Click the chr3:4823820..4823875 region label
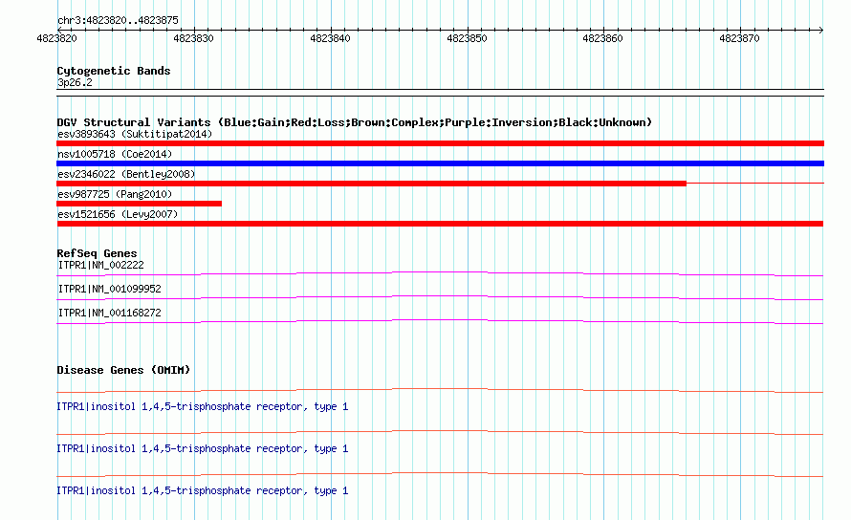 point(118,21)
